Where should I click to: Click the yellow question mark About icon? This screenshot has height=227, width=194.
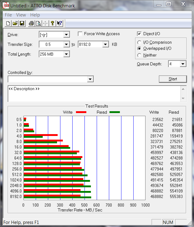[x=52, y=23]
